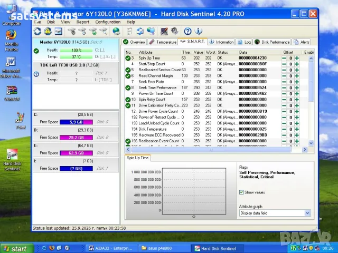Click scroll down arrow of SMART table
The height and width of the screenshot is (253, 338).
tap(311, 143)
